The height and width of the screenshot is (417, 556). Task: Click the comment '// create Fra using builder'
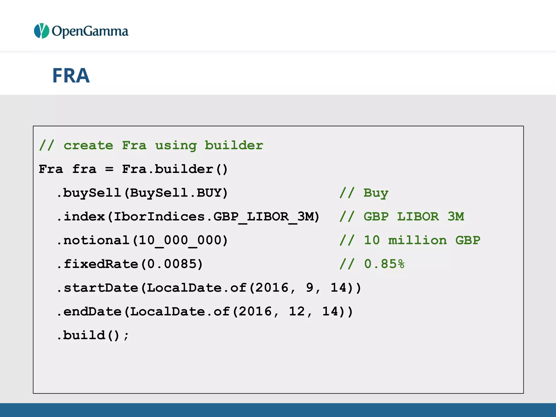pyautogui.click(x=151, y=146)
